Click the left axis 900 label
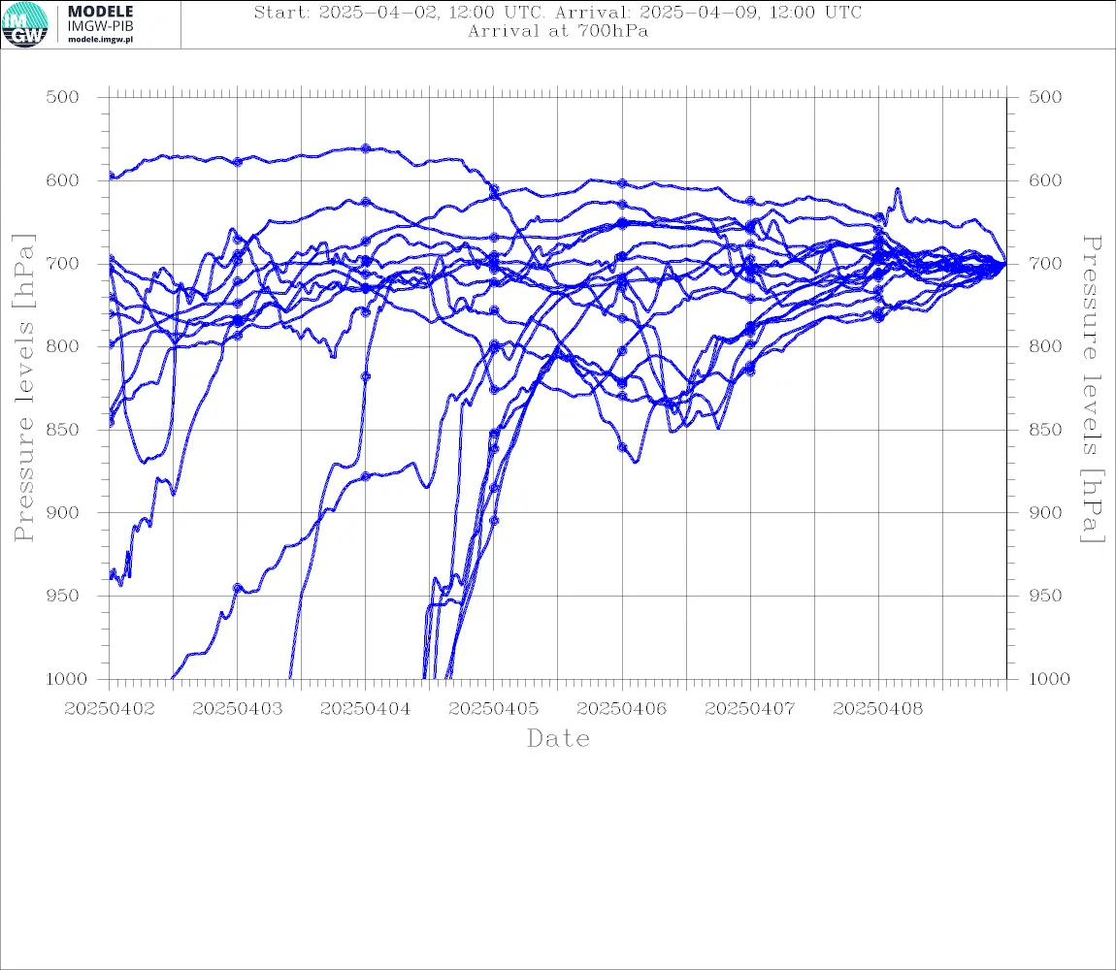1116x970 pixels. [x=63, y=512]
